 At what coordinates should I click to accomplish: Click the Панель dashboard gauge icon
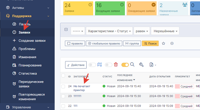coord(14,24)
